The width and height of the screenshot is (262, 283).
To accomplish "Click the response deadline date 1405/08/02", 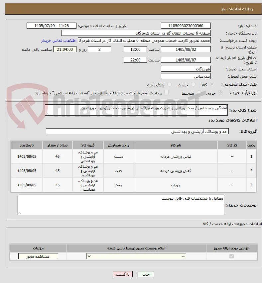I will 186,49.
